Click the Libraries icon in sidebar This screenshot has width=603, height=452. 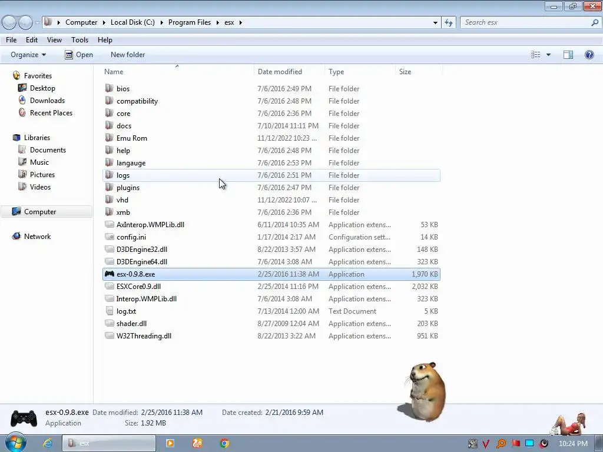point(16,137)
